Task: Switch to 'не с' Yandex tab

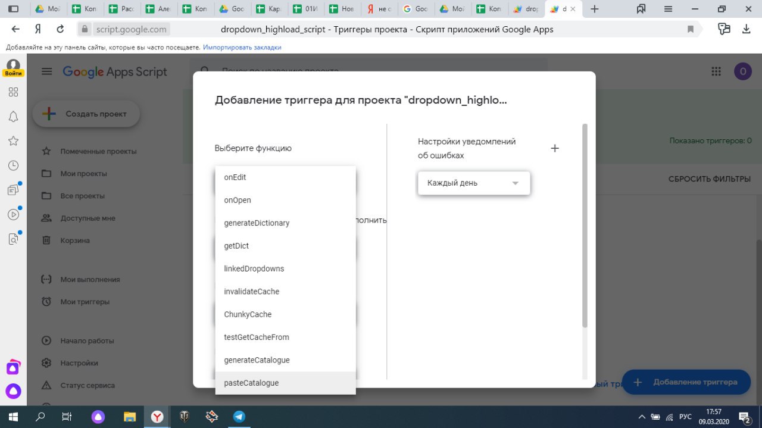Action: pos(380,9)
